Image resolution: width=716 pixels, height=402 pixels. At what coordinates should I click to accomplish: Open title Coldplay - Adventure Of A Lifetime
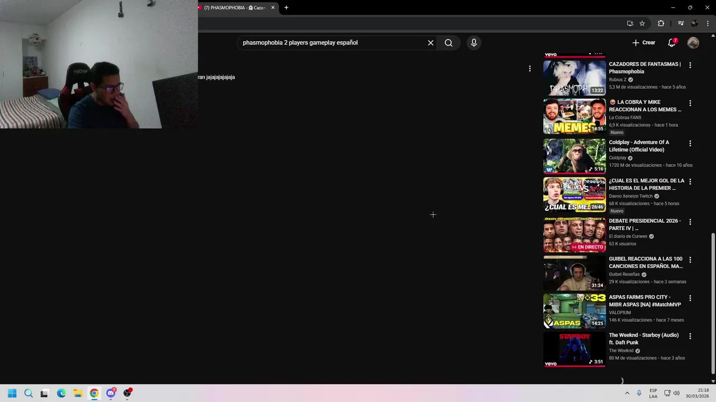click(639, 146)
